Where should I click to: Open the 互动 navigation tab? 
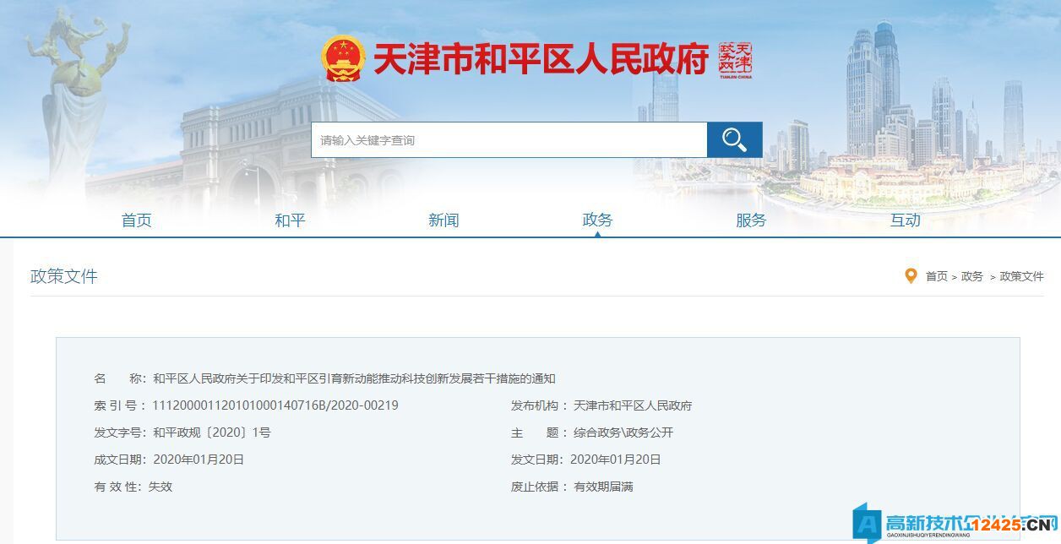(903, 220)
